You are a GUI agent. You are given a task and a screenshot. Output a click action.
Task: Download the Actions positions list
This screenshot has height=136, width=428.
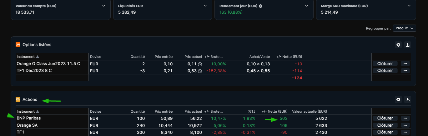pos(407,100)
